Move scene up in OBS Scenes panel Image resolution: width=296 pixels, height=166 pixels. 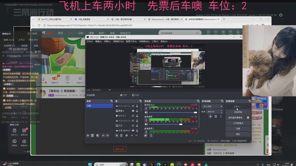pyautogui.click(x=103, y=135)
